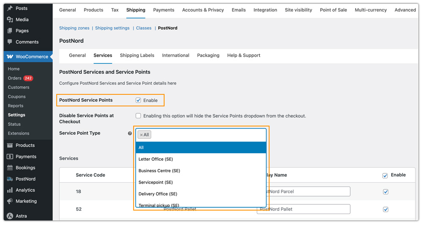Choose Servicepoint (SE) option
Viewport: 423px width, 225px height.
[201, 182]
